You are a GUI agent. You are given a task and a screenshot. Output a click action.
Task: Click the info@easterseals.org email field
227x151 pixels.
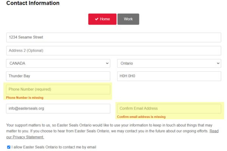pyautogui.click(x=58, y=109)
